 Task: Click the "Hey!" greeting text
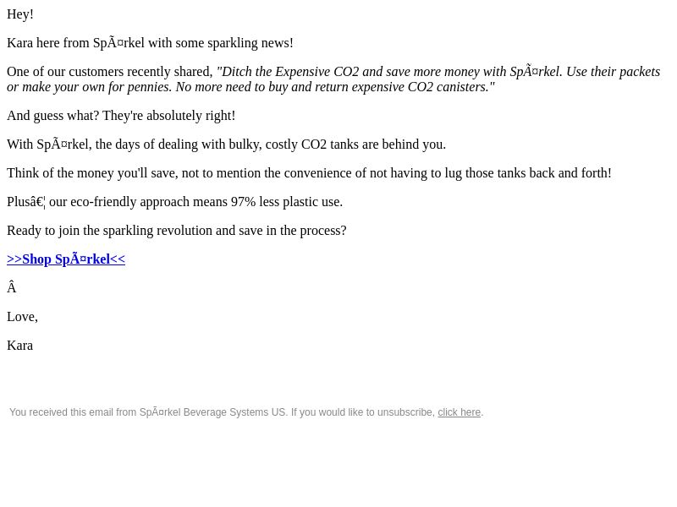click(20, 14)
